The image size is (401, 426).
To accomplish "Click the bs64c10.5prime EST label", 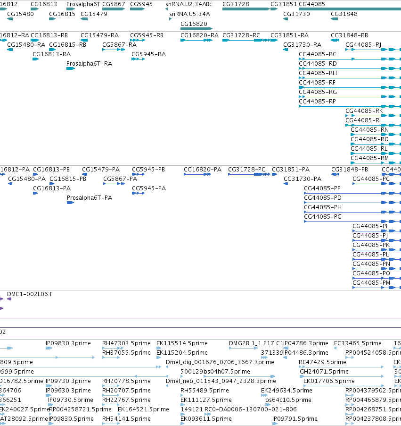I will coord(288,400).
